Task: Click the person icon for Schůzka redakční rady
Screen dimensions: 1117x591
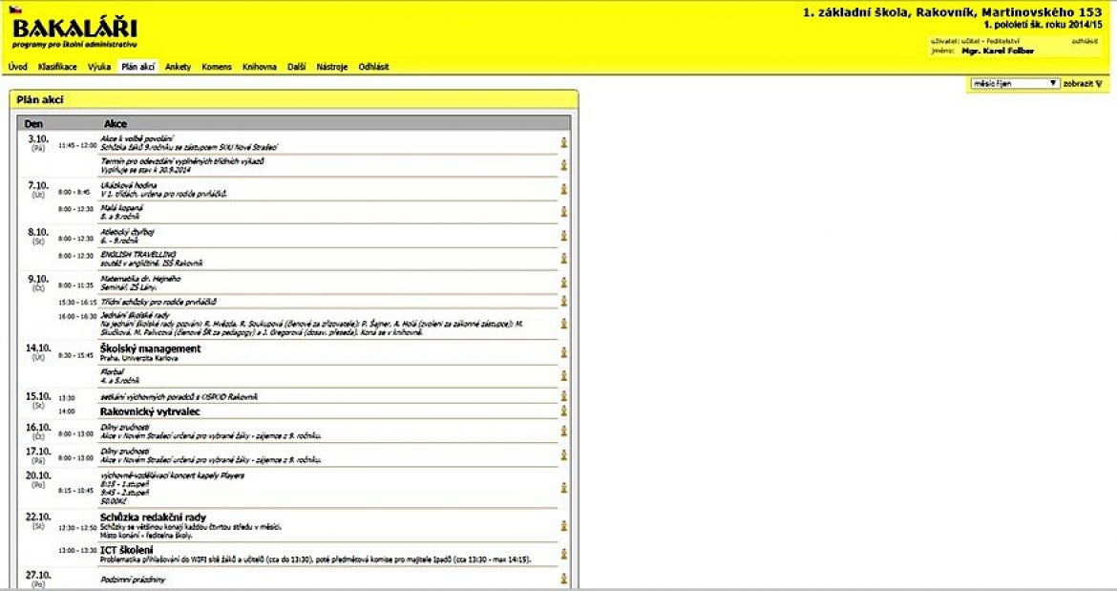Action: click(563, 525)
